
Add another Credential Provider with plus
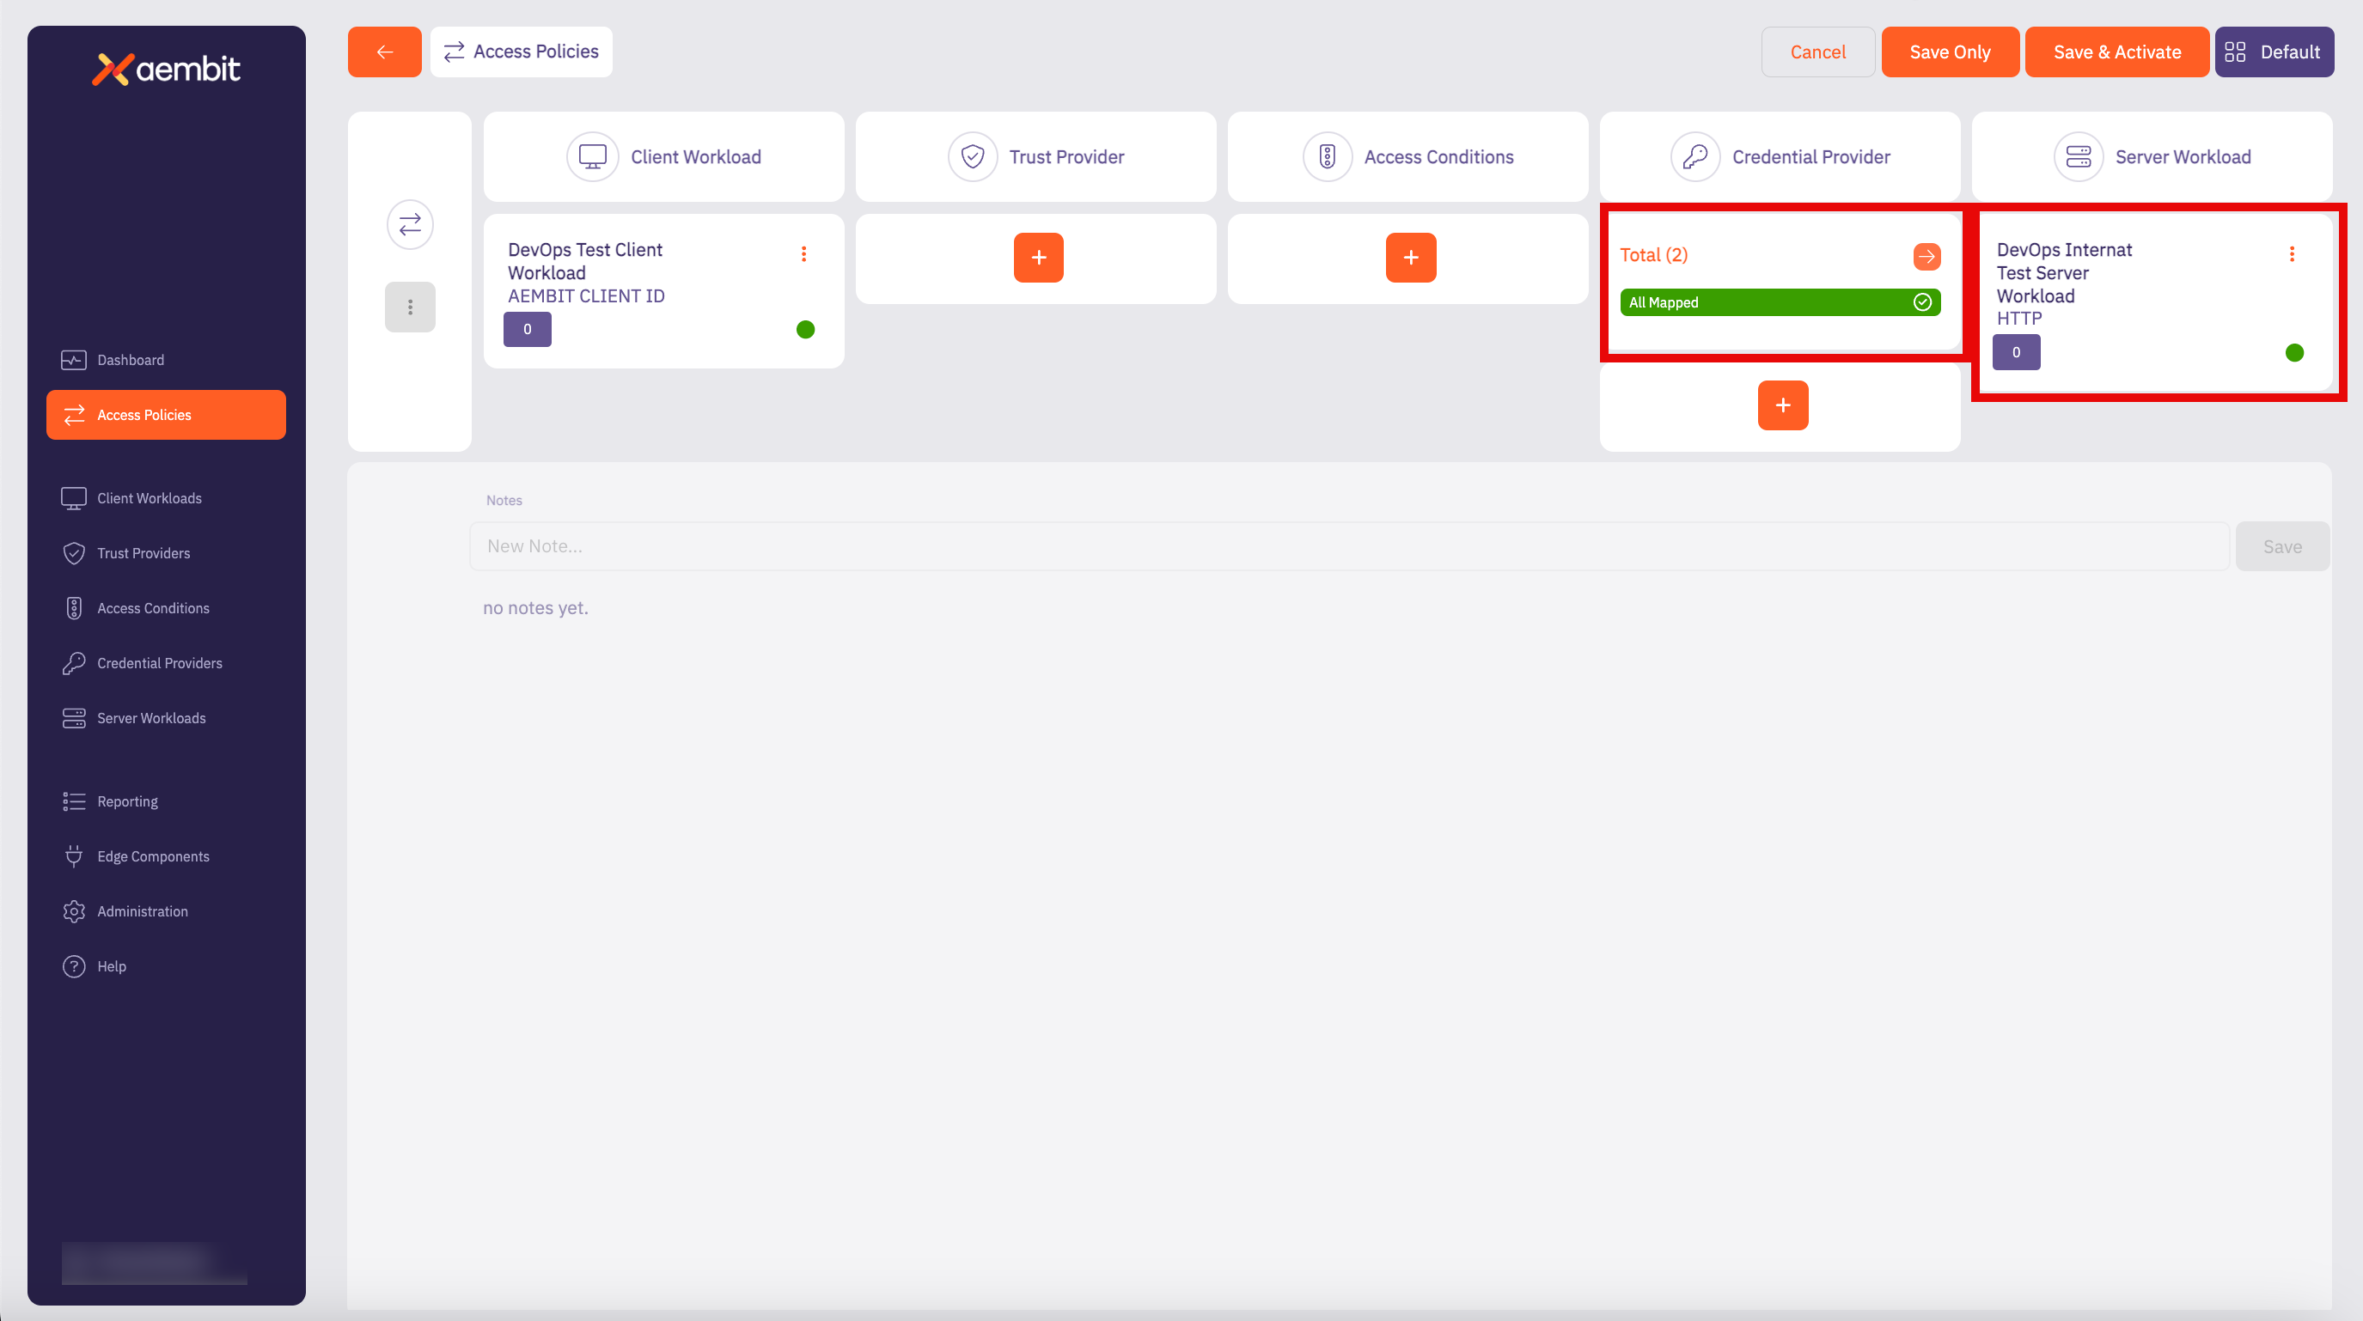coord(1782,405)
